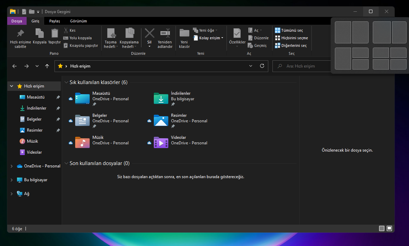Click Hiçbirini seçme in ribbon
Viewport: 409px width, 246px height.
[292, 38]
